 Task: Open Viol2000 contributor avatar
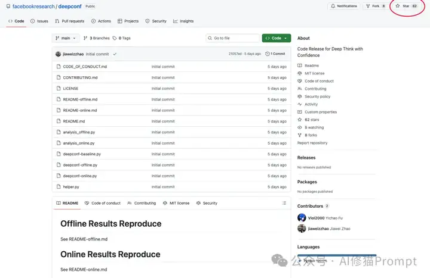(x=302, y=218)
